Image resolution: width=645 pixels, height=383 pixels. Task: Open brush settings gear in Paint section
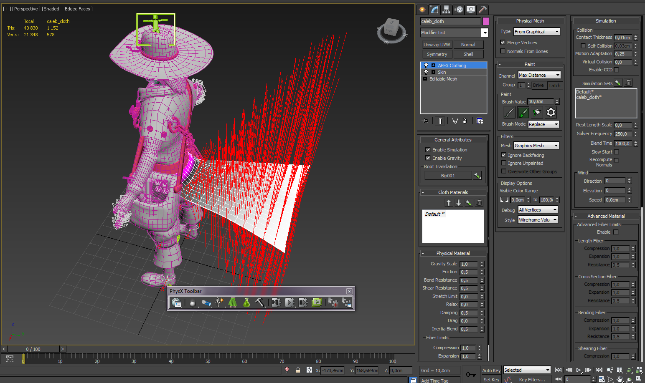click(x=551, y=112)
